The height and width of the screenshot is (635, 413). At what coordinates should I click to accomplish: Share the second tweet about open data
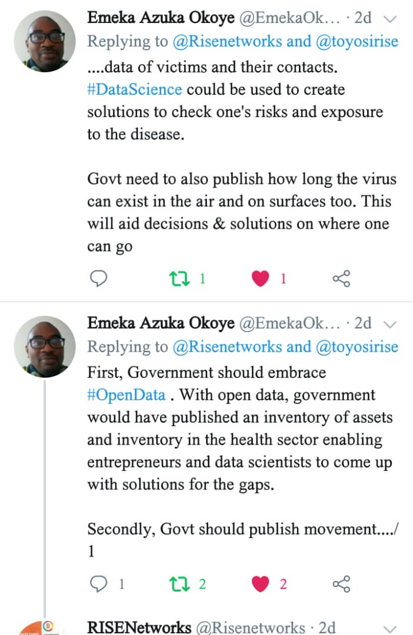[341, 584]
